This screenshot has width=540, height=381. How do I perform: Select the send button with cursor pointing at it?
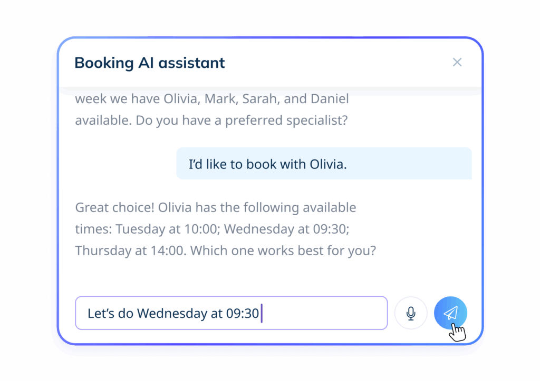pos(450,312)
